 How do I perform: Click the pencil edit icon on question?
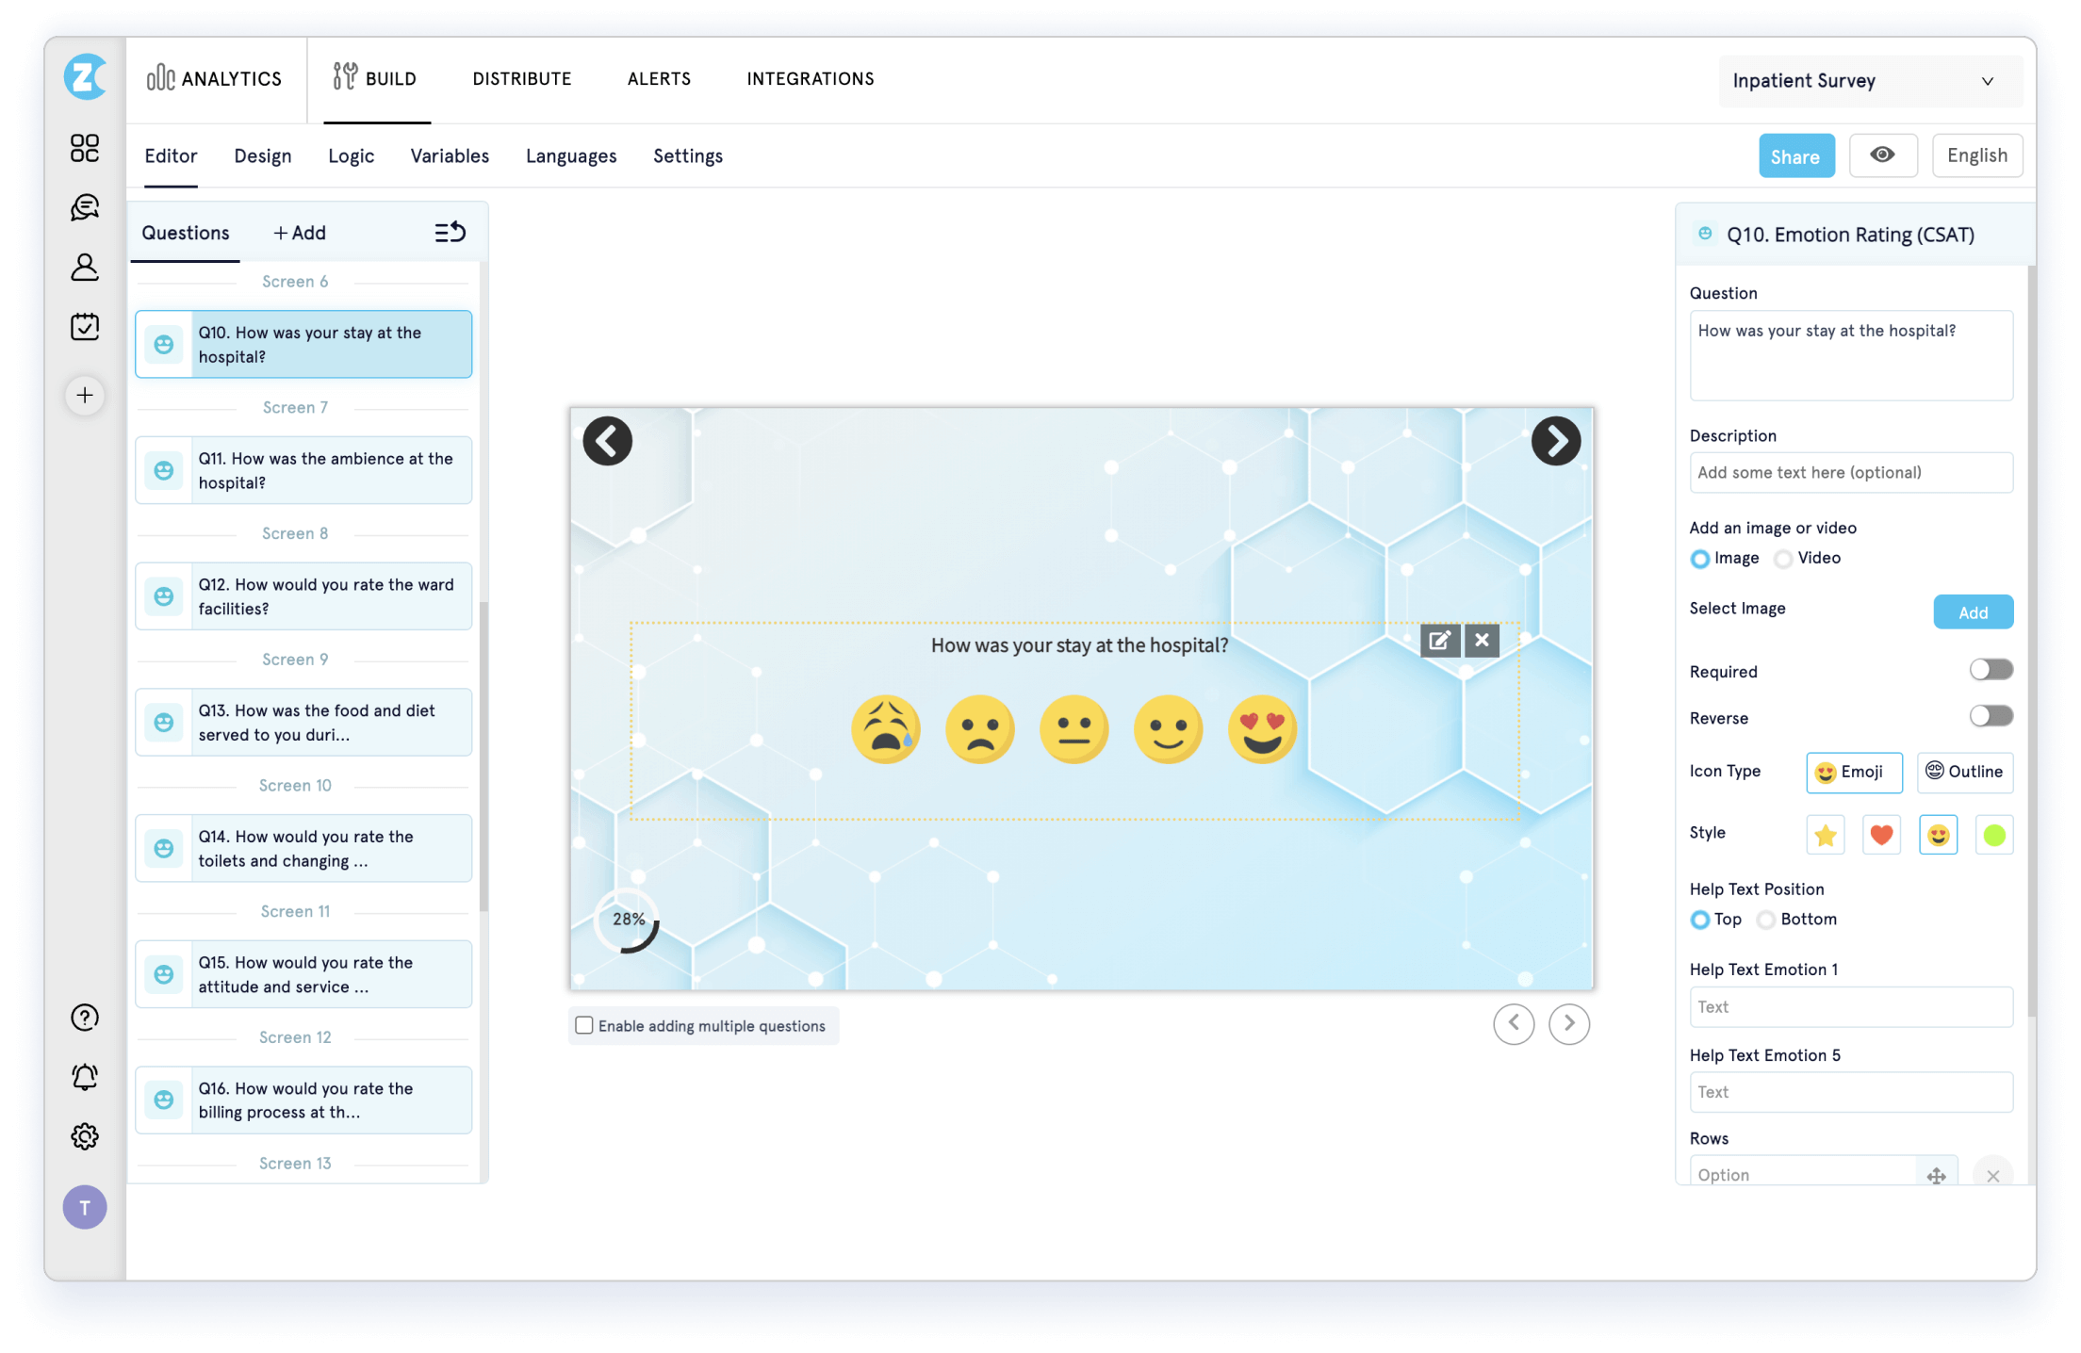coord(1439,641)
